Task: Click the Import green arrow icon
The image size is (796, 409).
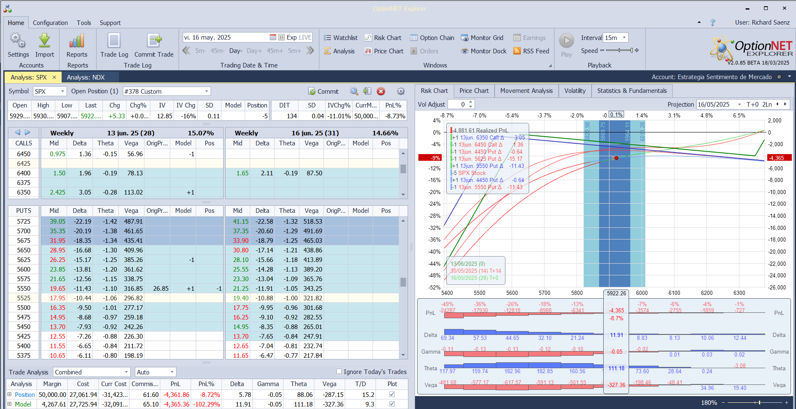Action: click(x=45, y=41)
